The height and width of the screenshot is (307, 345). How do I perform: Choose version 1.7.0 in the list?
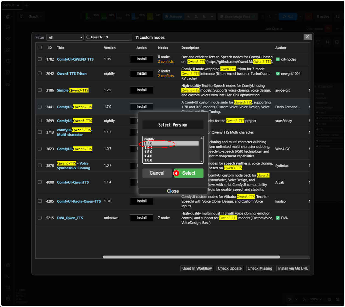(x=171, y=143)
